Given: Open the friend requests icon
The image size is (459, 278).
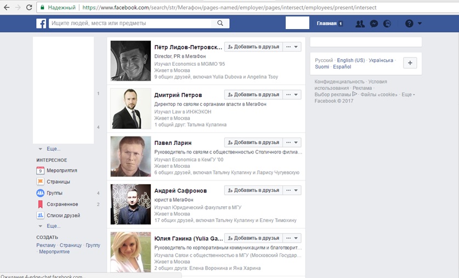Looking at the screenshot, I should 360,24.
